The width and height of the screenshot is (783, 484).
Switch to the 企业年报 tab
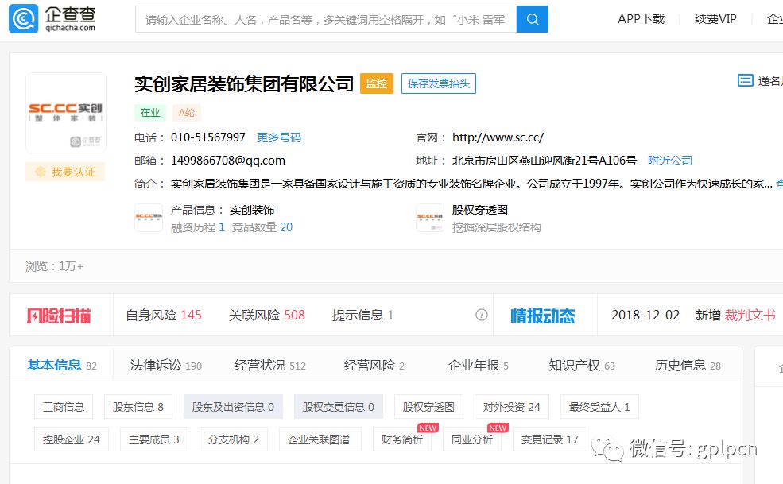coord(479,365)
